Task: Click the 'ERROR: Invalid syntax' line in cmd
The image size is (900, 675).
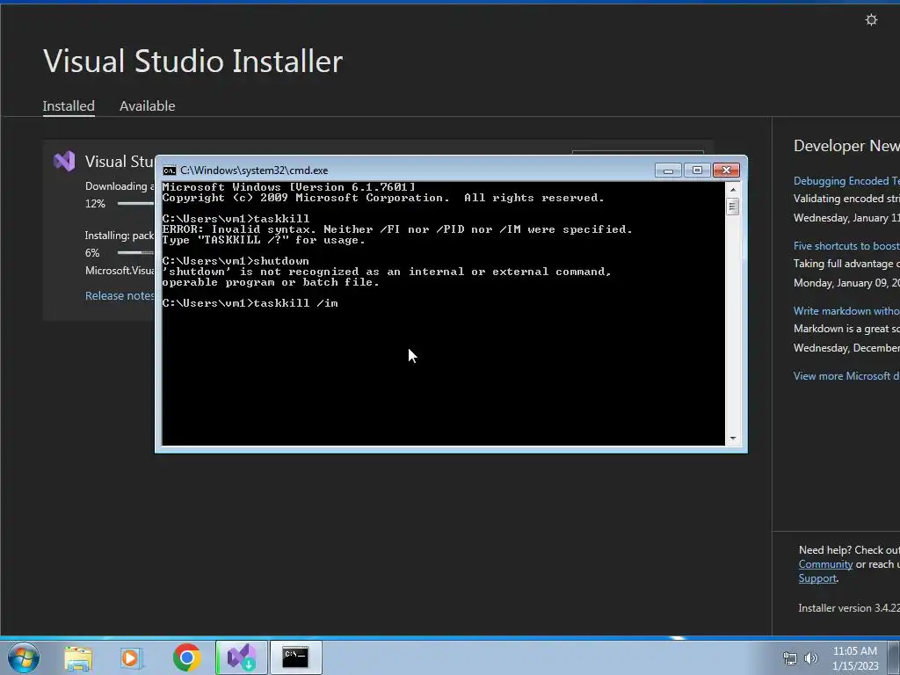Action: [x=397, y=229]
